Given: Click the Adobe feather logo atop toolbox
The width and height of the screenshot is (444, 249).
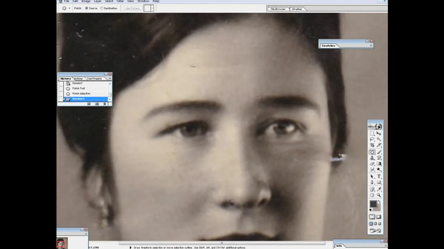Looking at the screenshot, I should pos(375,126).
